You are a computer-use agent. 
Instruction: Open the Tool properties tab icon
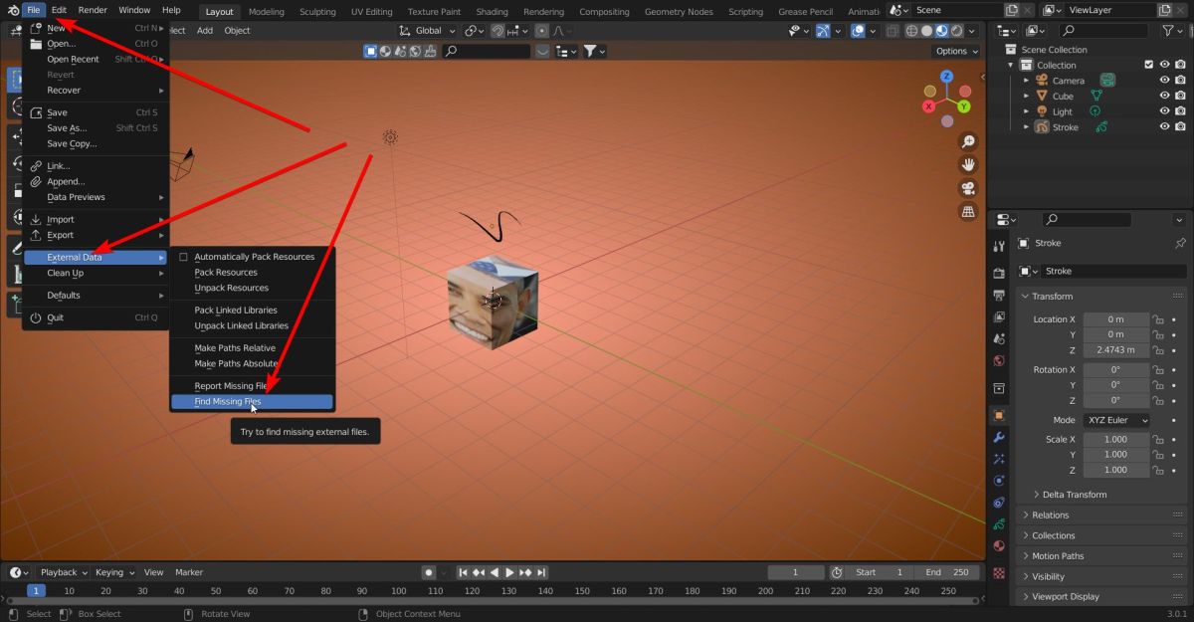click(x=999, y=246)
